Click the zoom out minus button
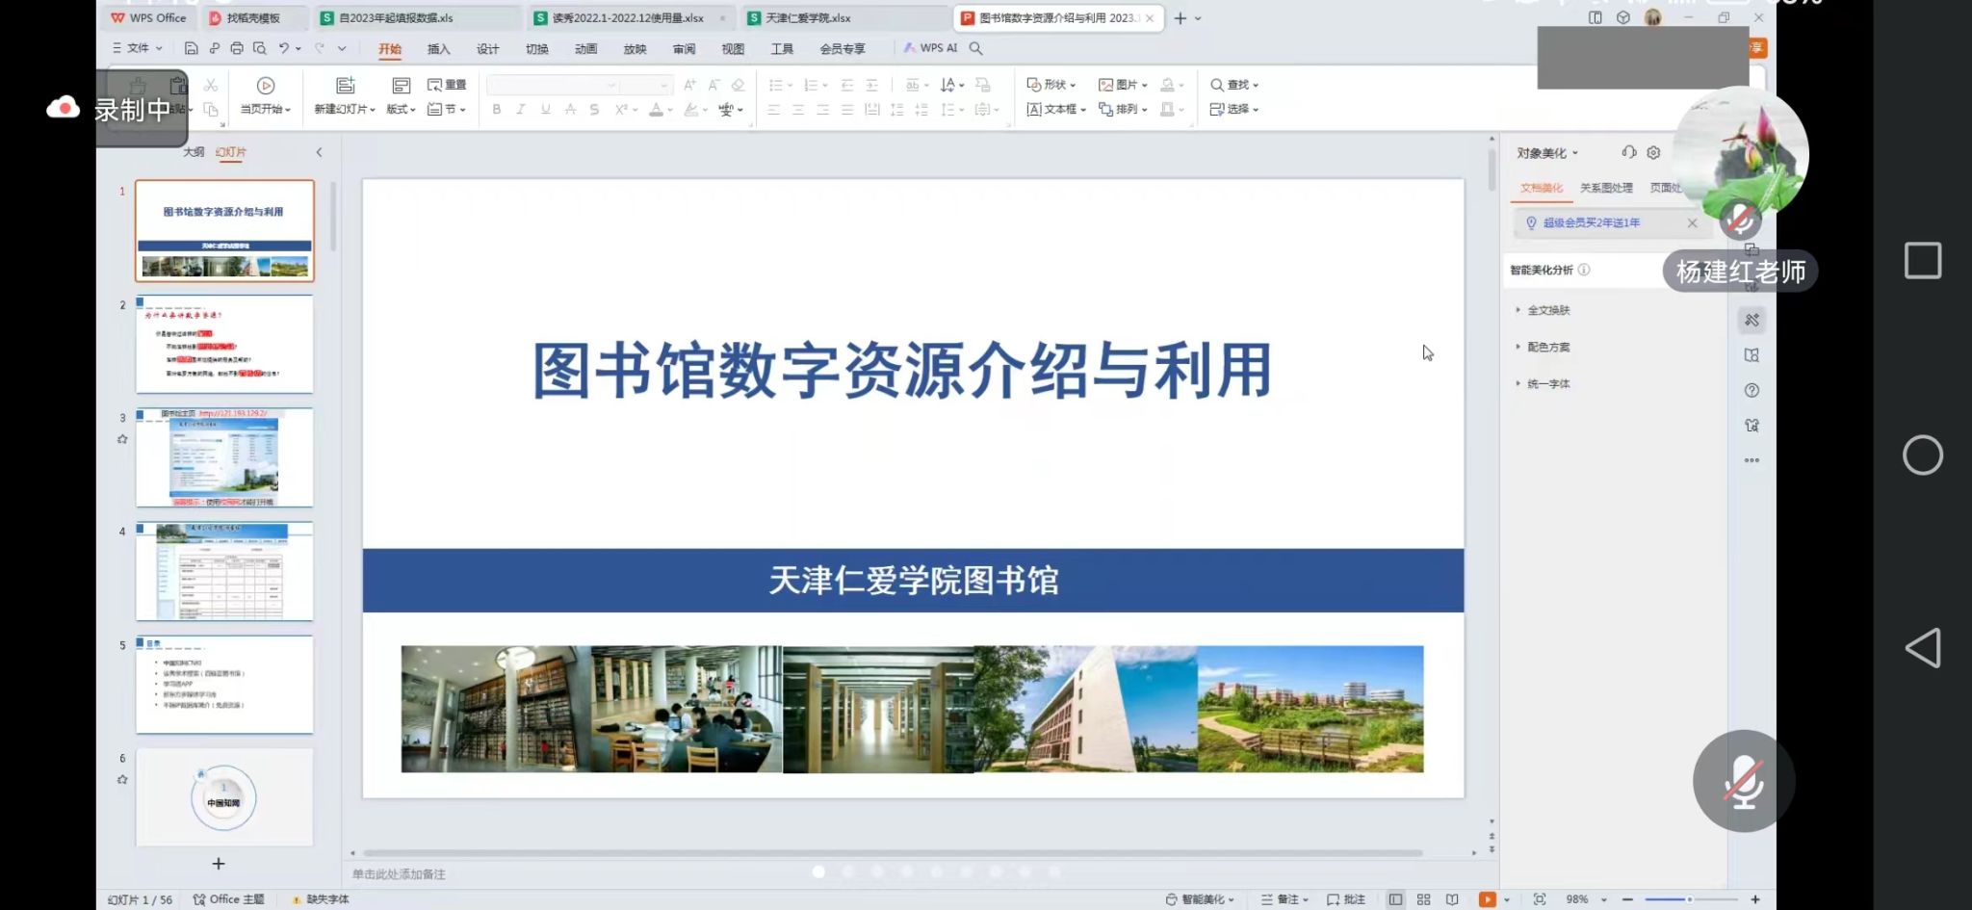 [x=1627, y=899]
